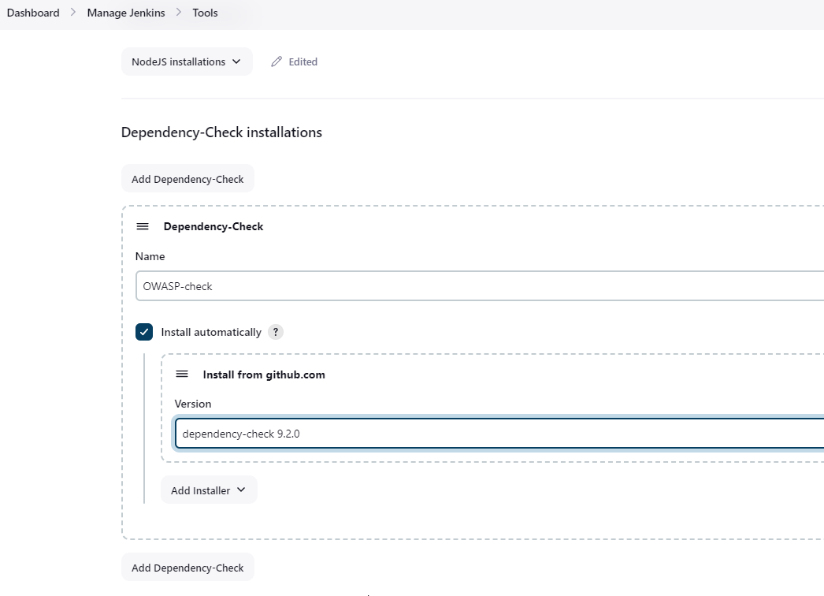Viewport: 824px width, 596px height.
Task: Click the breadcrumb arrow after Dashboard
Action: [x=73, y=13]
